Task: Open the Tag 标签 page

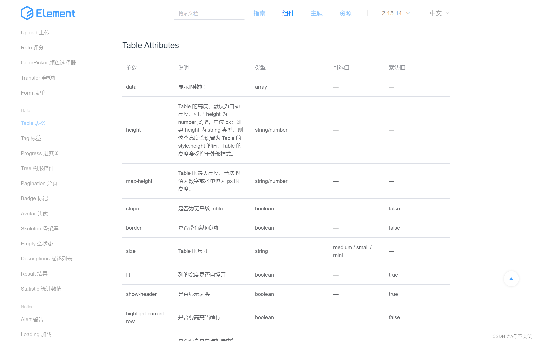Action: tap(31, 138)
